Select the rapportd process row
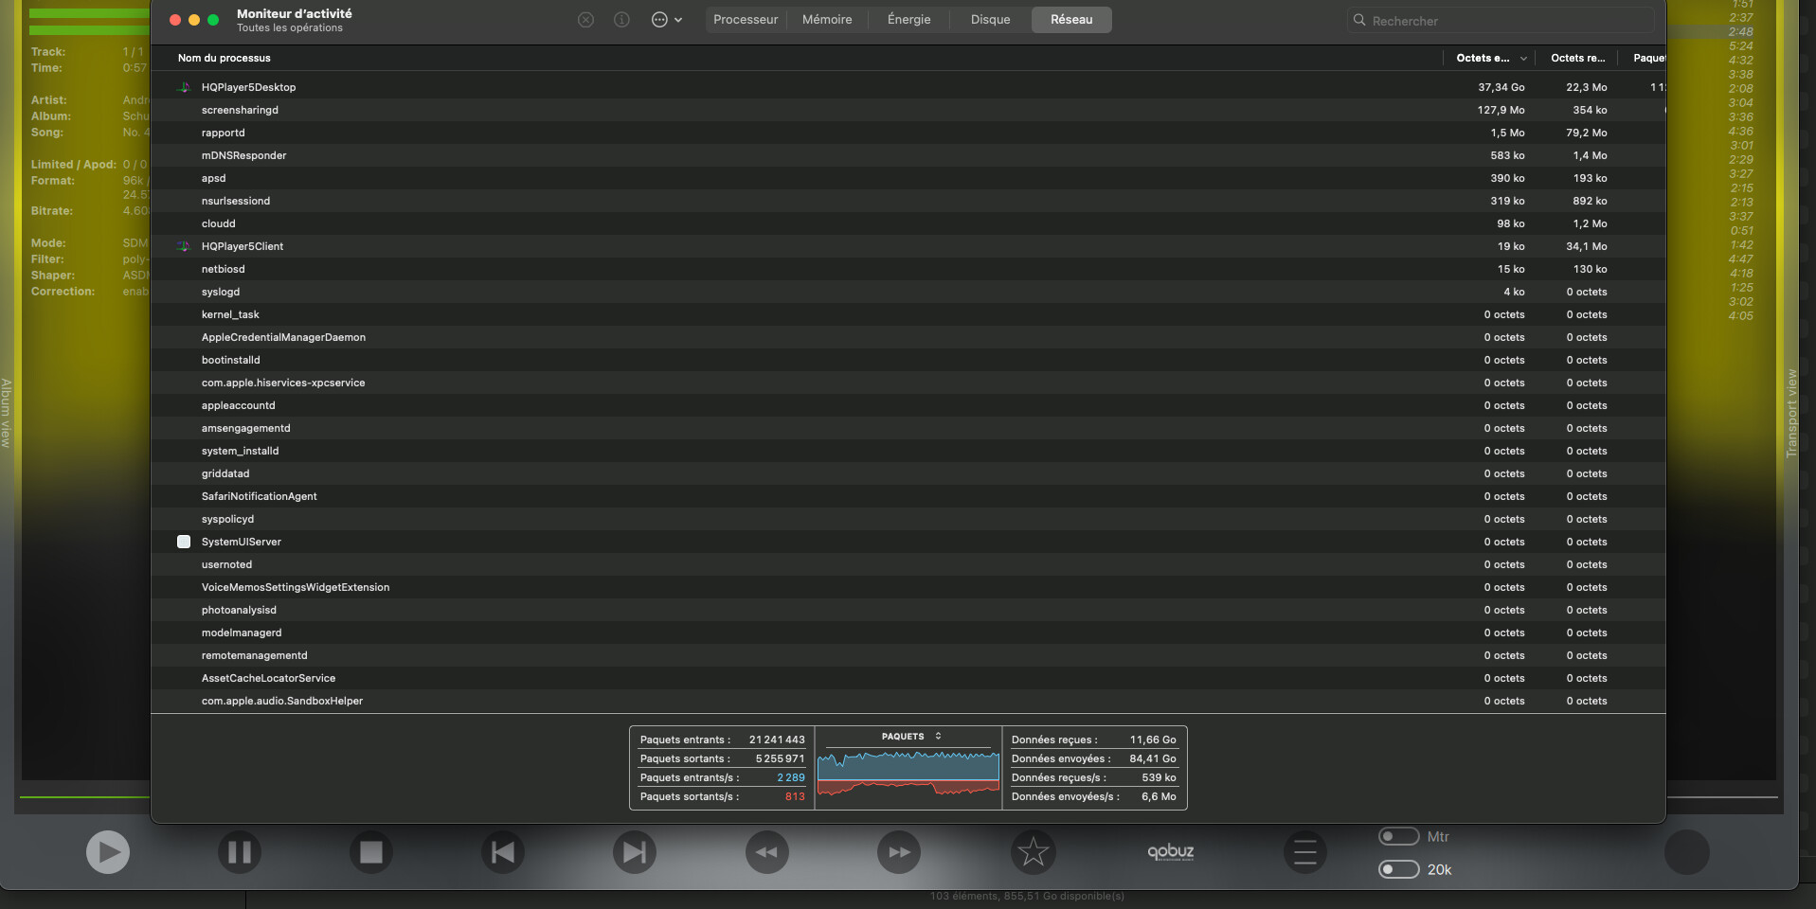The width and height of the screenshot is (1816, 909). [908, 133]
